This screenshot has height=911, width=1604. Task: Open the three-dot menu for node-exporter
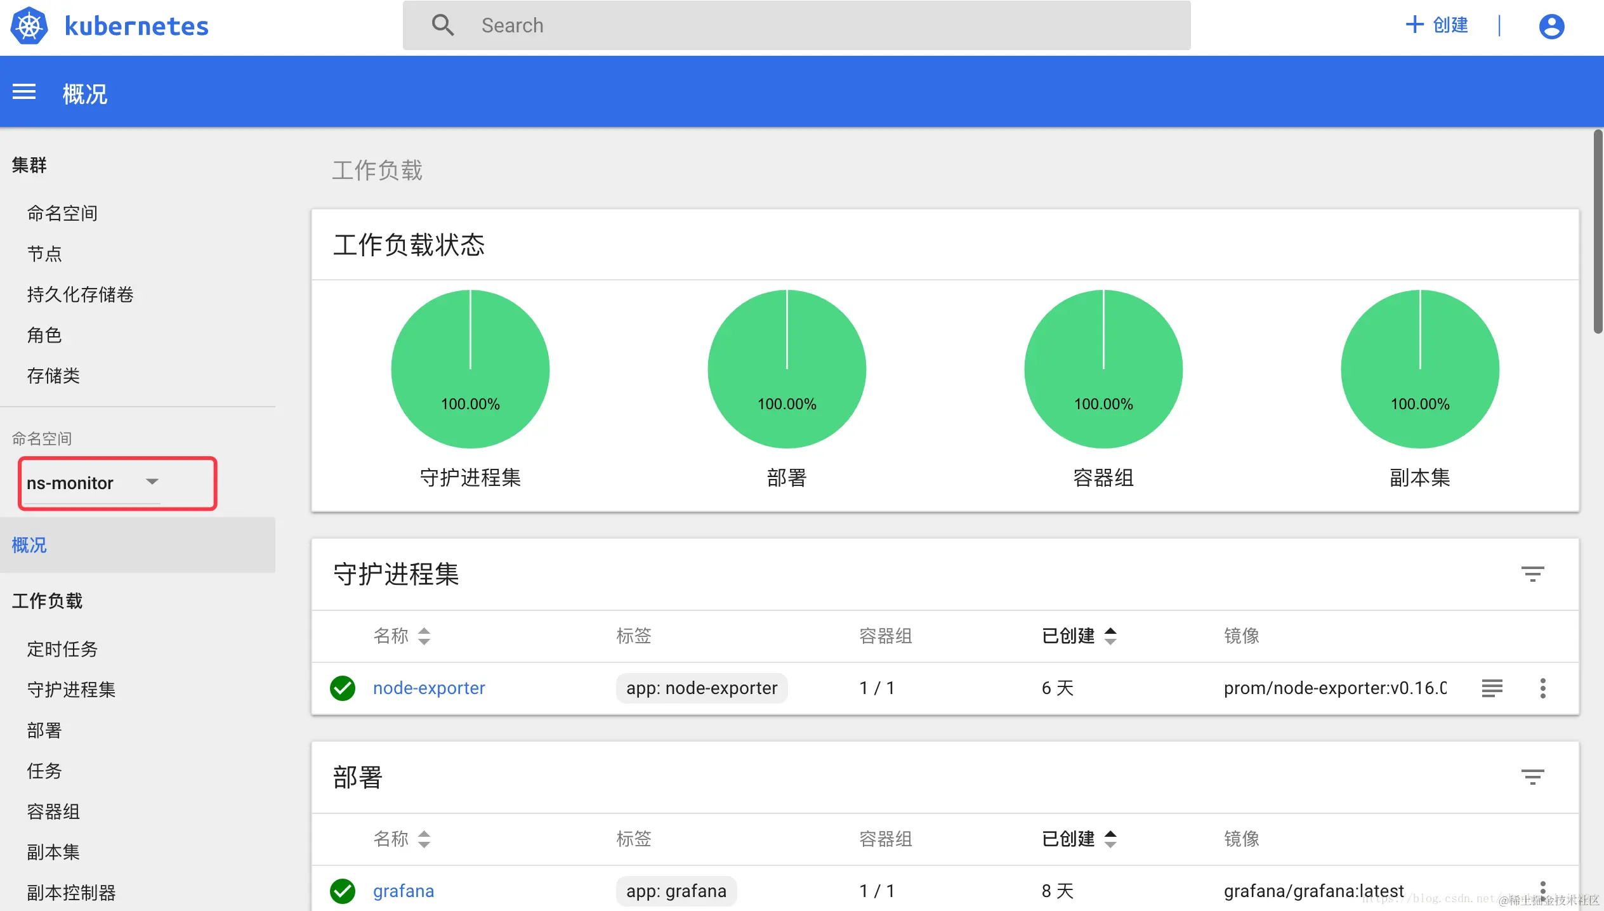1544,688
